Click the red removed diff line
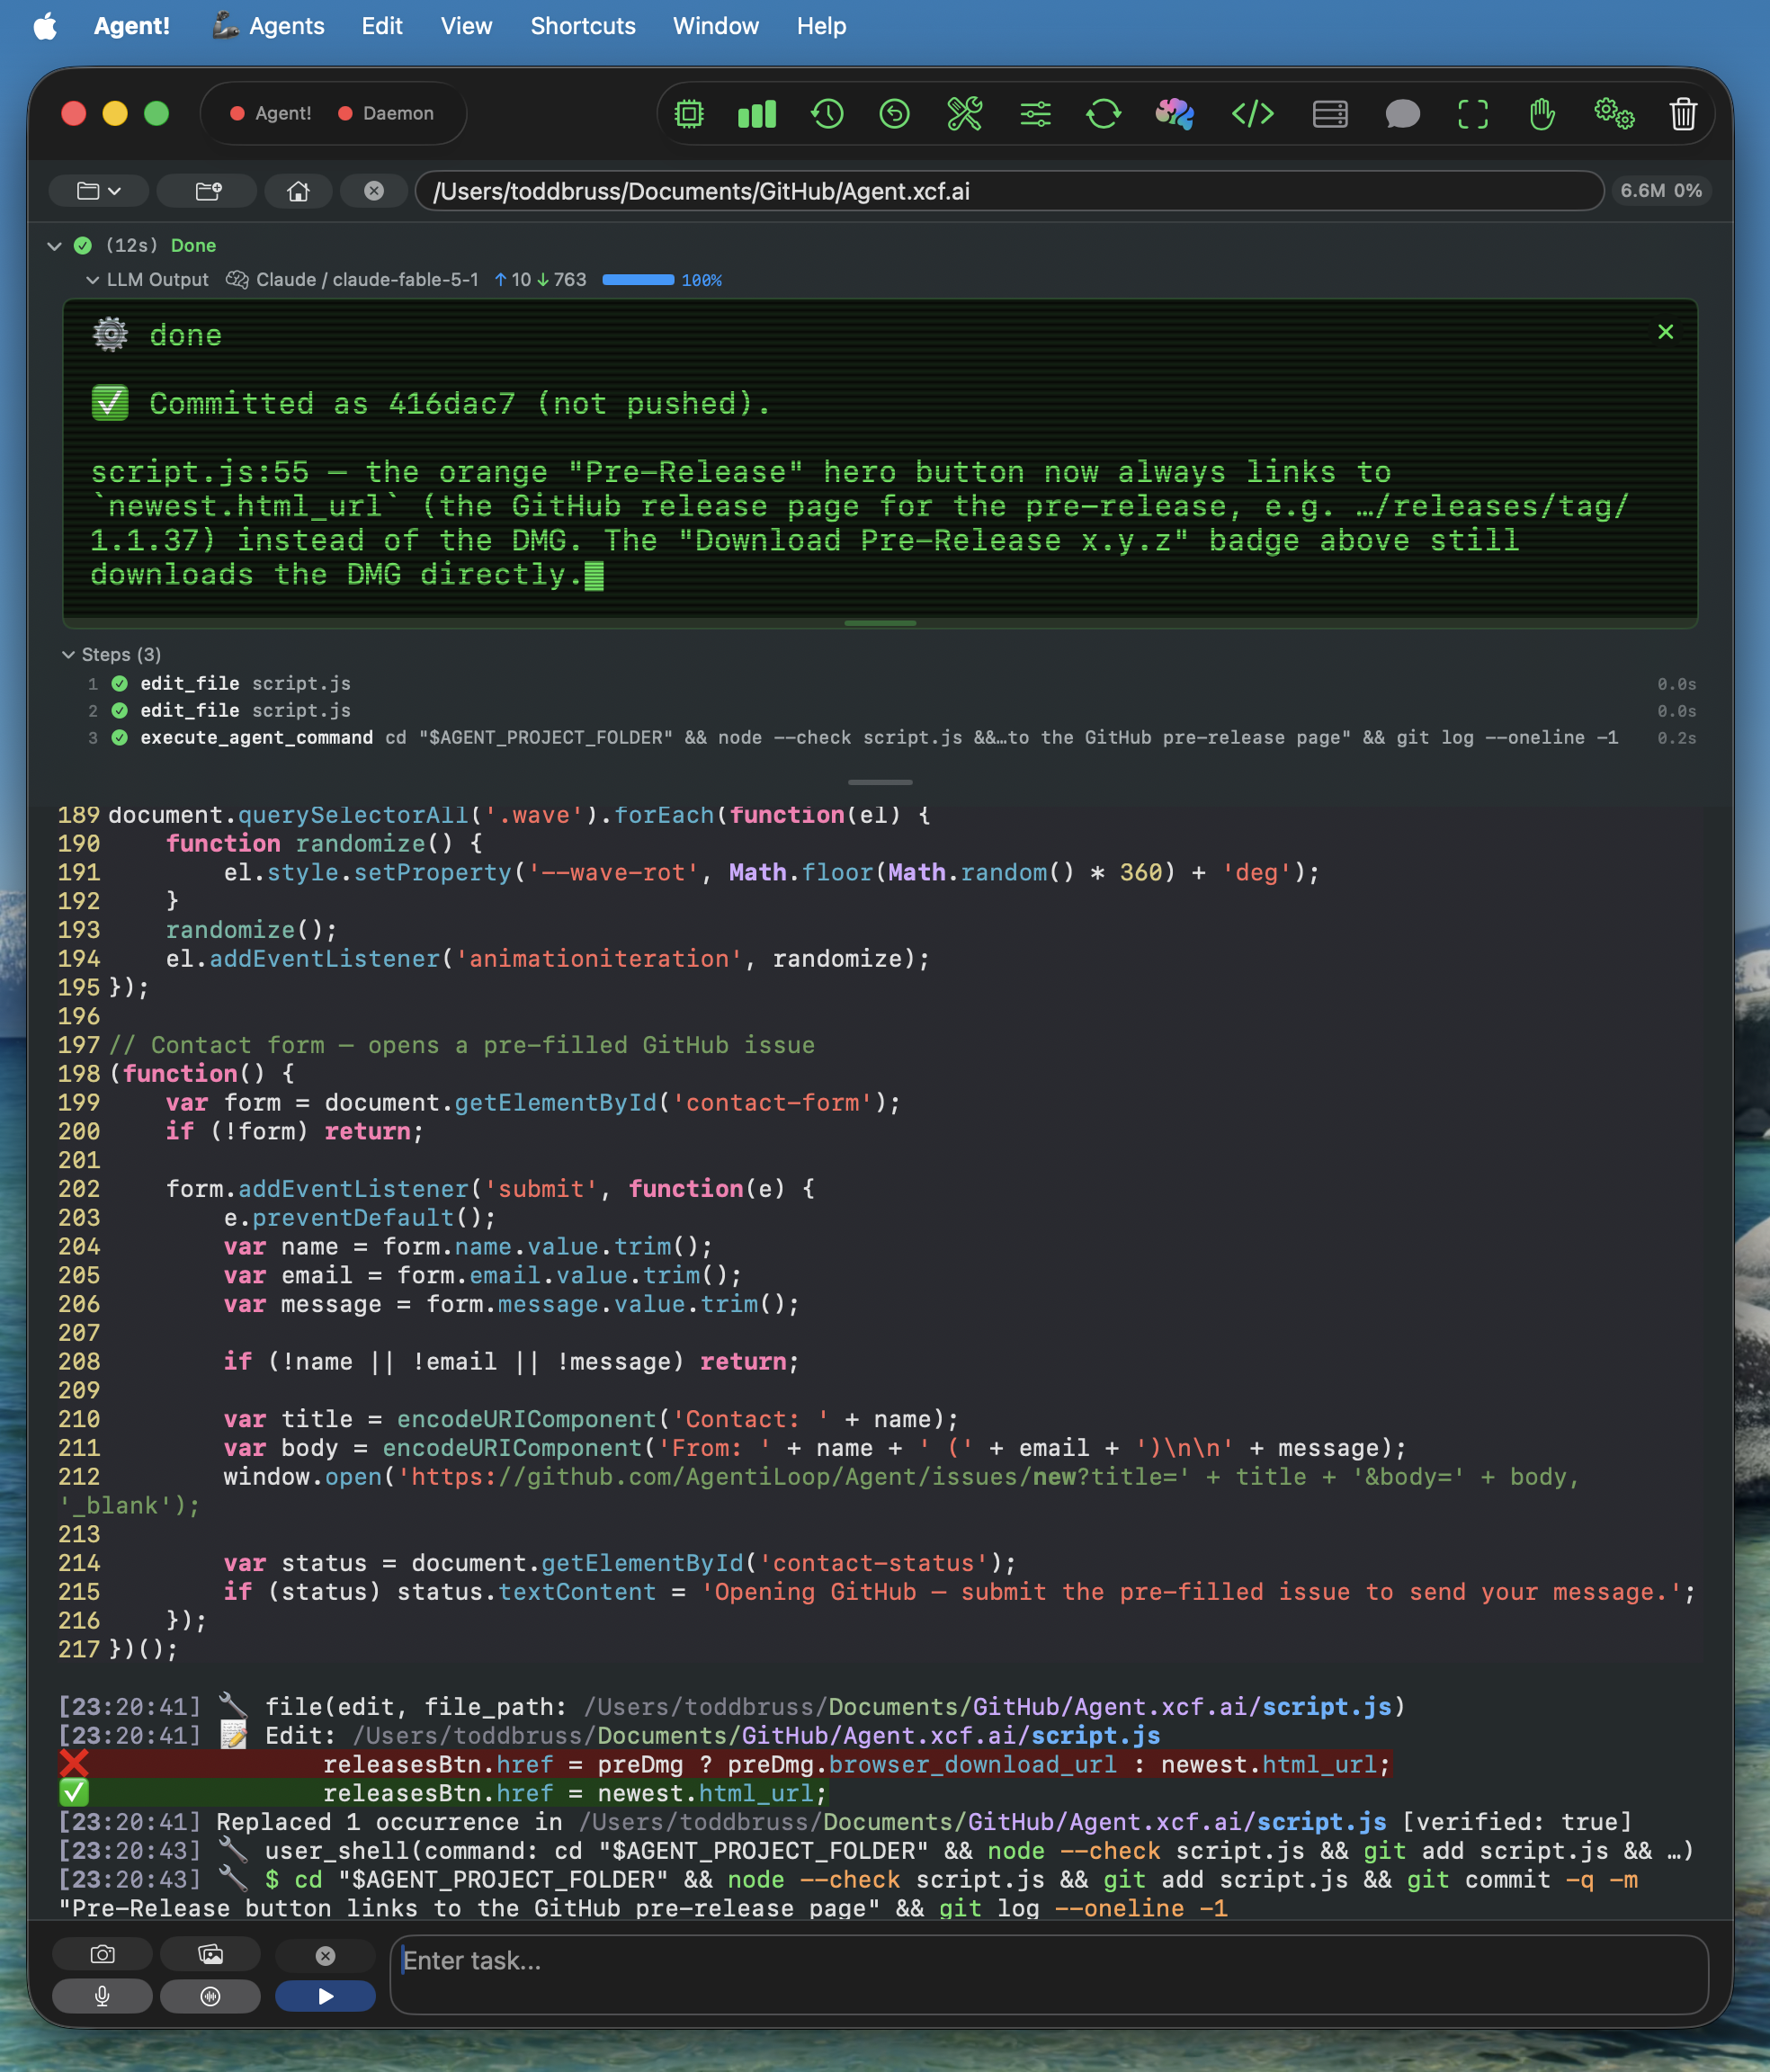The width and height of the screenshot is (1770, 2072). (x=724, y=1765)
